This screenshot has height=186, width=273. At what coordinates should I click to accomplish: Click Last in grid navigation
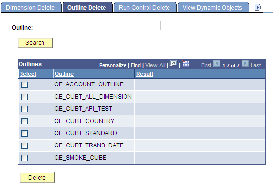[255, 65]
